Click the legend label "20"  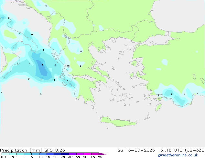(55, 157)
